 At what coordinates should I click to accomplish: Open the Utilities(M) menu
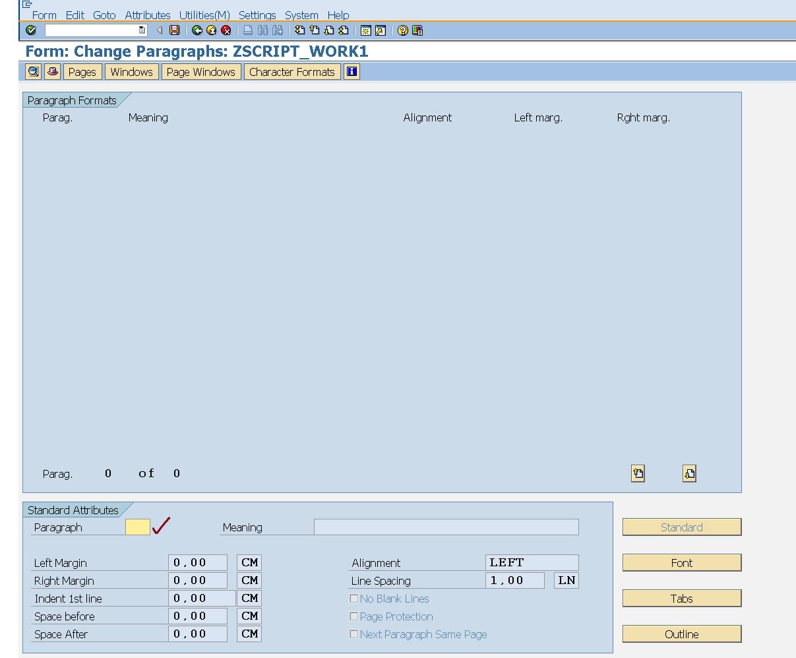204,15
